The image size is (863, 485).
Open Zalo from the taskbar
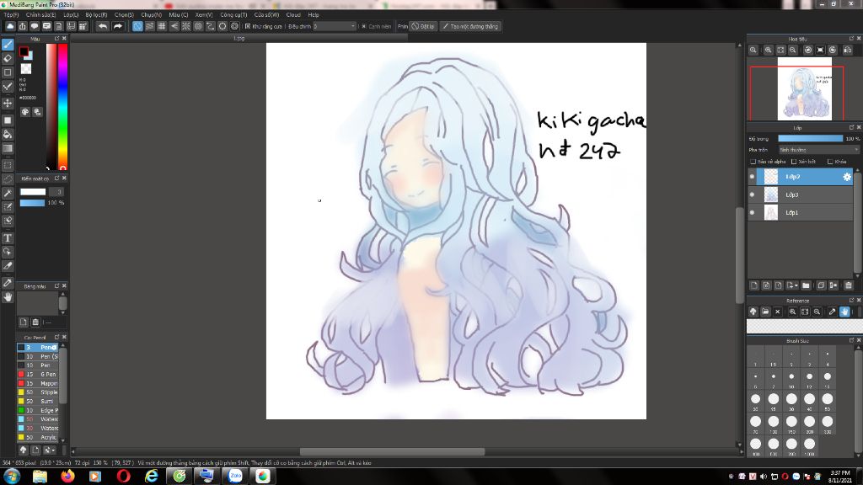[x=235, y=477]
